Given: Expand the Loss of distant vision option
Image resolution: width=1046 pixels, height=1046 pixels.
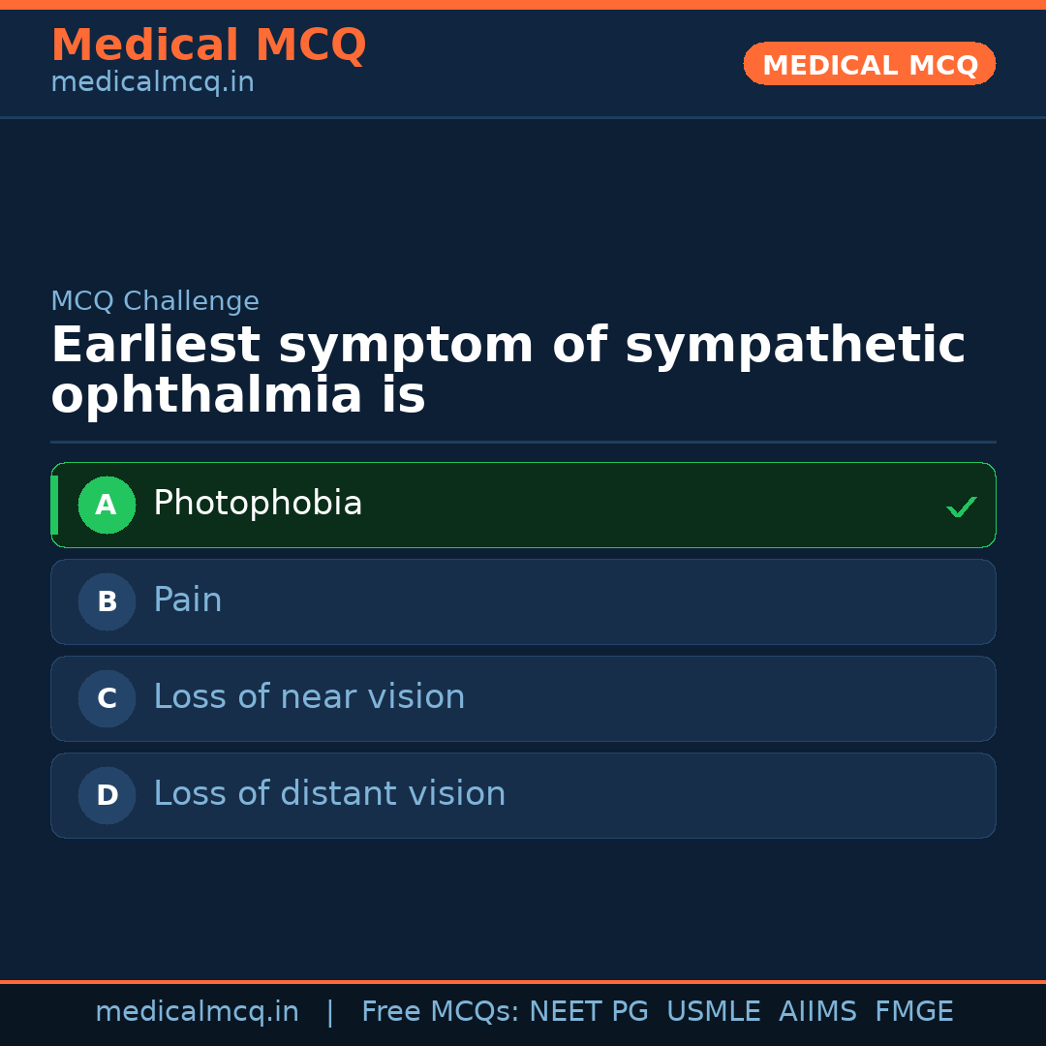Looking at the screenshot, I should pos(523,795).
